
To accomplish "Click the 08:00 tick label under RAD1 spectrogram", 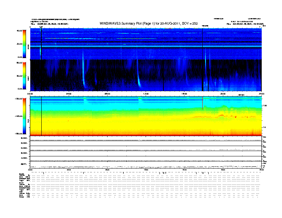I will (107, 94).
